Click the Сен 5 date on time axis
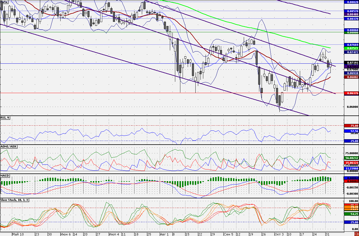Screen dimensions: 359x236 [228, 234]
